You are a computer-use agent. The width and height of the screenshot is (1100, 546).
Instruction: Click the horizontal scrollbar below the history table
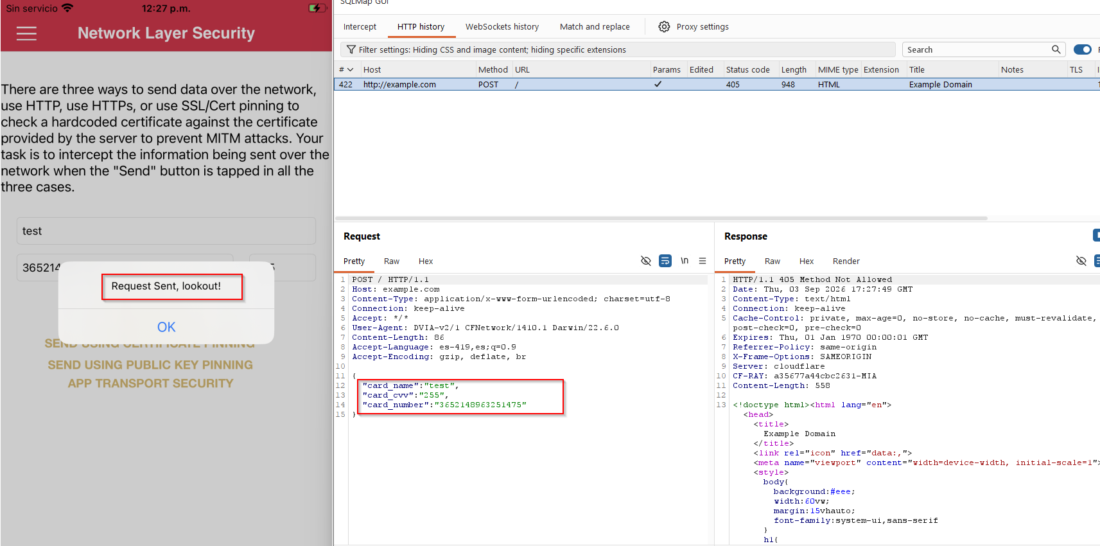(661, 218)
